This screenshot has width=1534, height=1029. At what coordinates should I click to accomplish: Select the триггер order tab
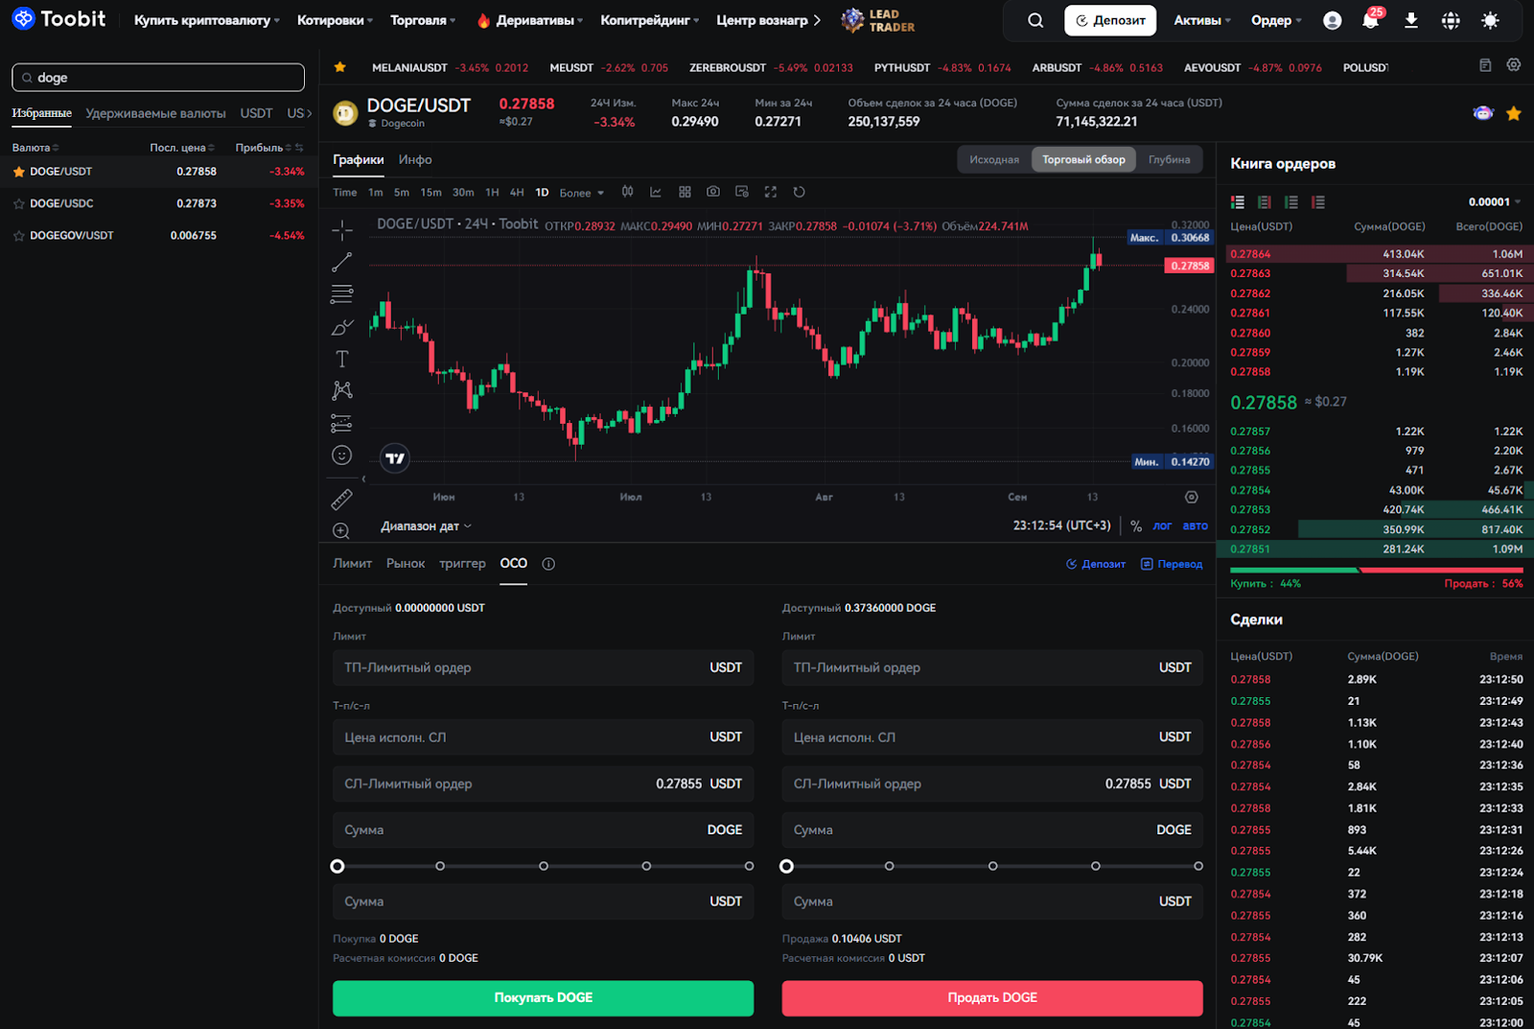click(x=462, y=563)
